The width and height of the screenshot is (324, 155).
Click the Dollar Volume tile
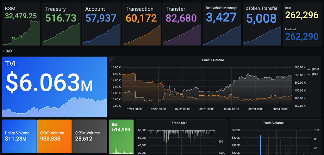point(19,136)
